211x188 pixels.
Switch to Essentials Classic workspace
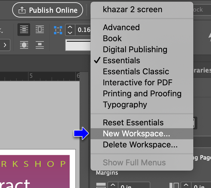142,72
